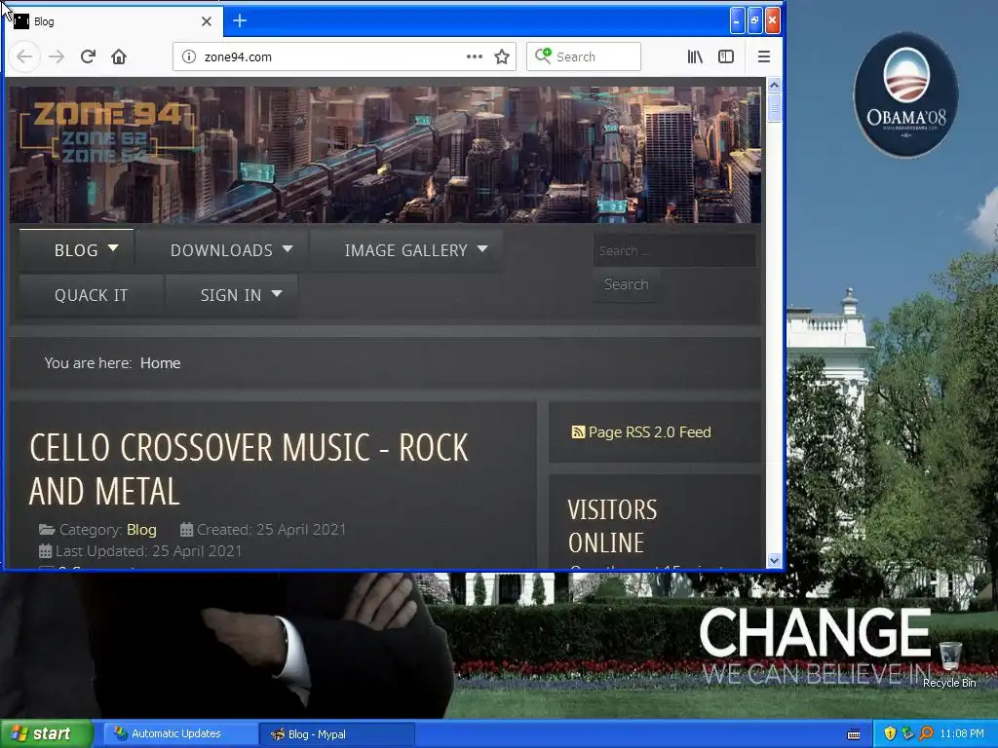The height and width of the screenshot is (748, 998).
Task: Click the website Search button
Action: click(627, 284)
